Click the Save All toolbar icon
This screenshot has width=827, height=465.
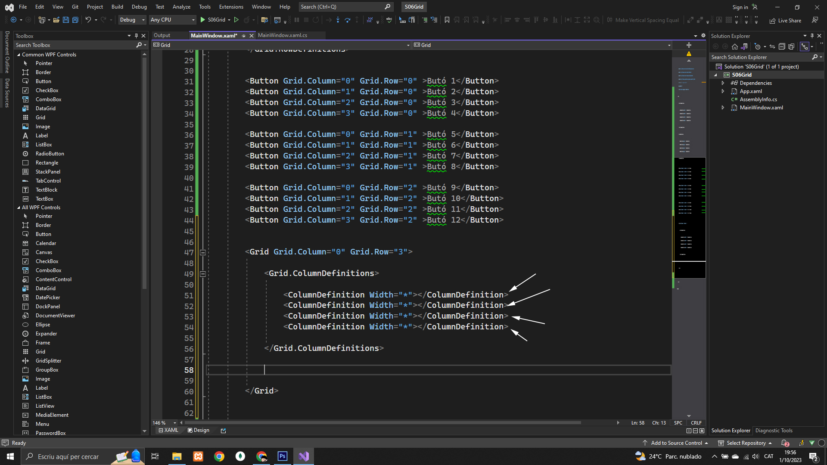coord(75,20)
